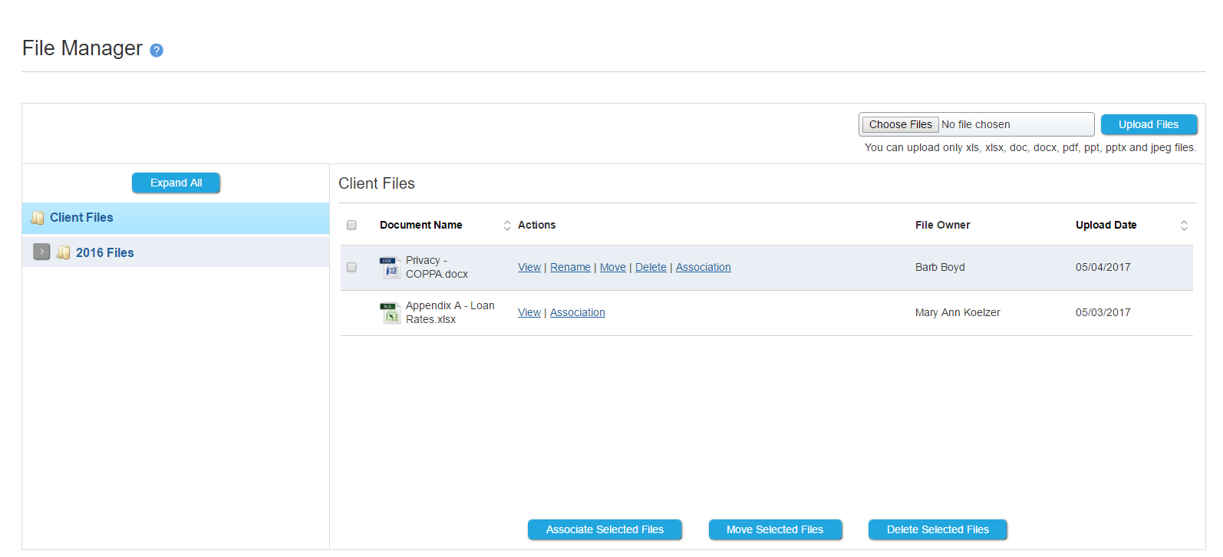
Task: View the Appendix A - Loan Rates.xlsx file
Action: click(529, 312)
